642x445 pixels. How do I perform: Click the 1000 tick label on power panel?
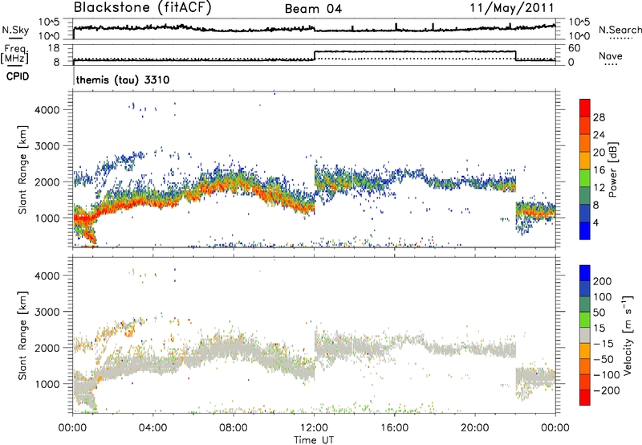pyautogui.click(x=47, y=218)
